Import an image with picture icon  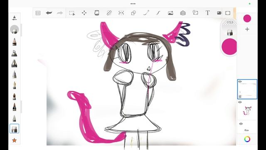click(x=170, y=13)
